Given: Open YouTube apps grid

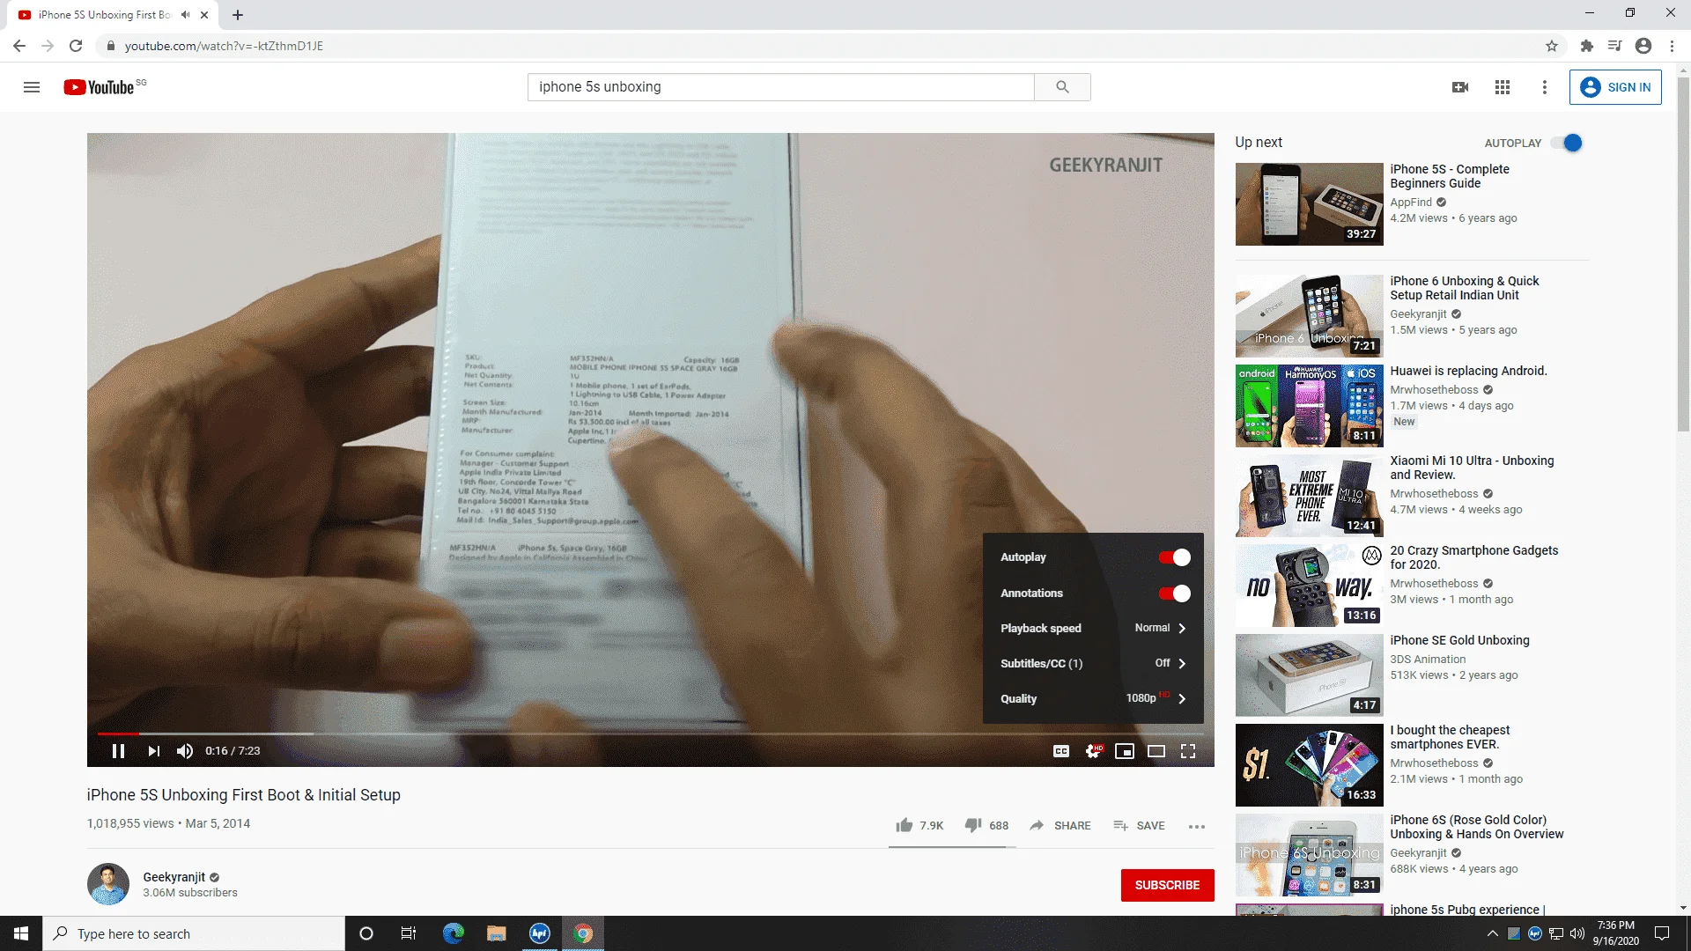Looking at the screenshot, I should [1503, 87].
